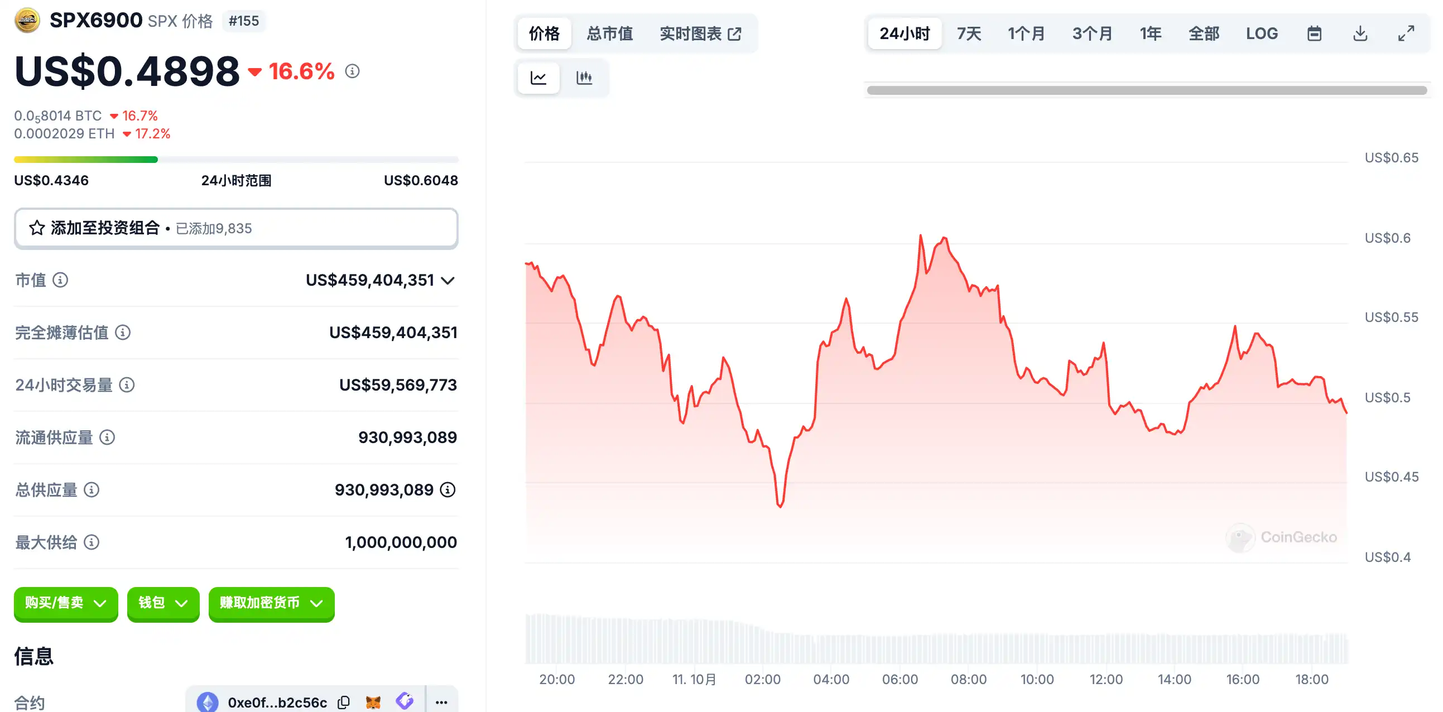Select the 7天 time range
Viewport: 1443px width, 712px height.
tap(969, 33)
